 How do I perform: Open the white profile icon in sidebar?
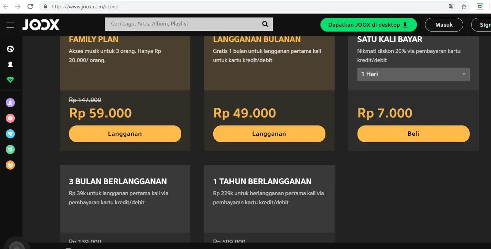point(10,65)
